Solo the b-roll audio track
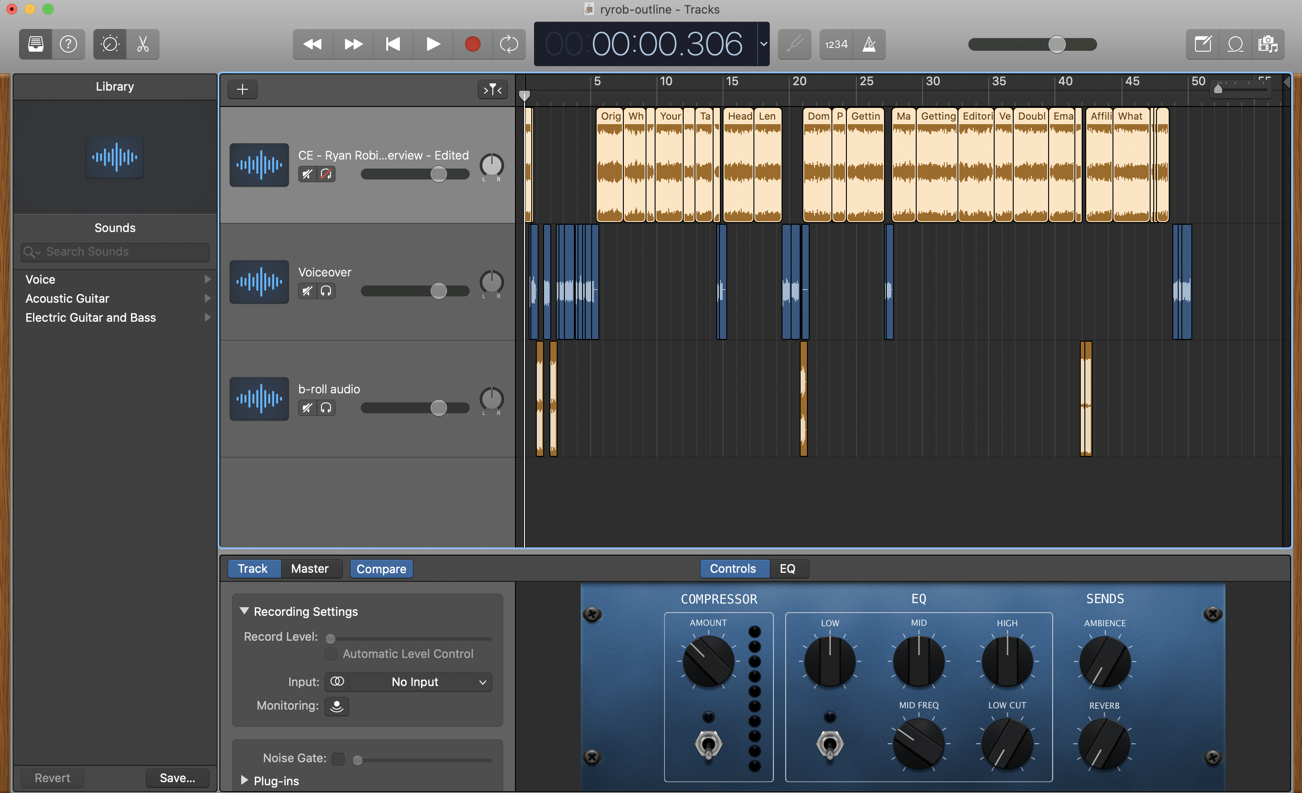 (x=326, y=408)
